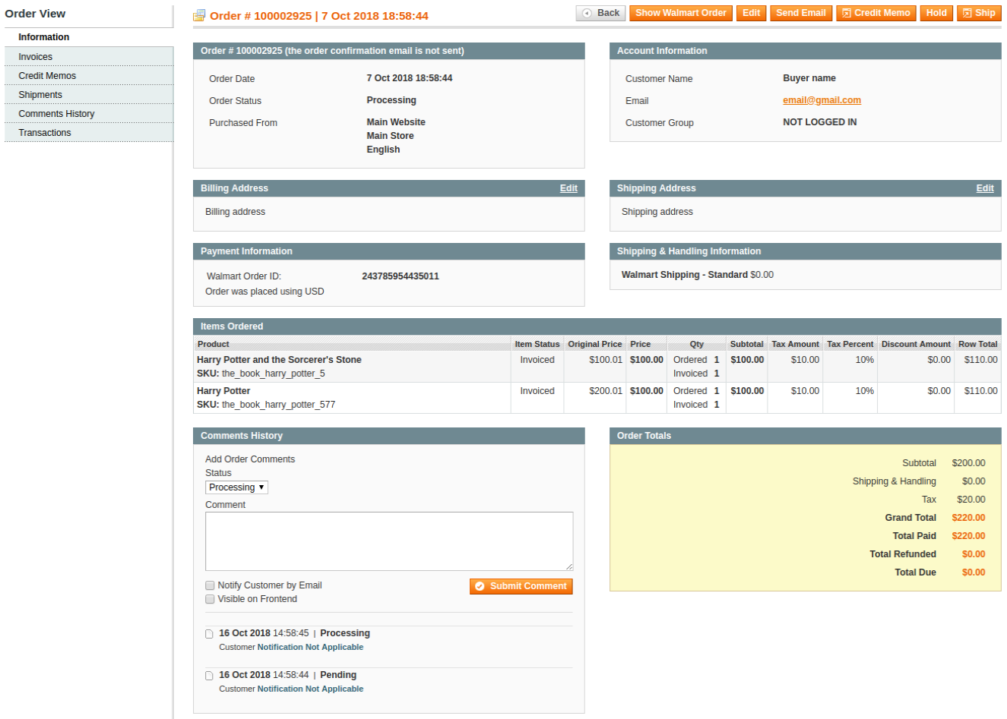View the Comments History tab
This screenshot has height=719, width=1007.
[x=89, y=114]
